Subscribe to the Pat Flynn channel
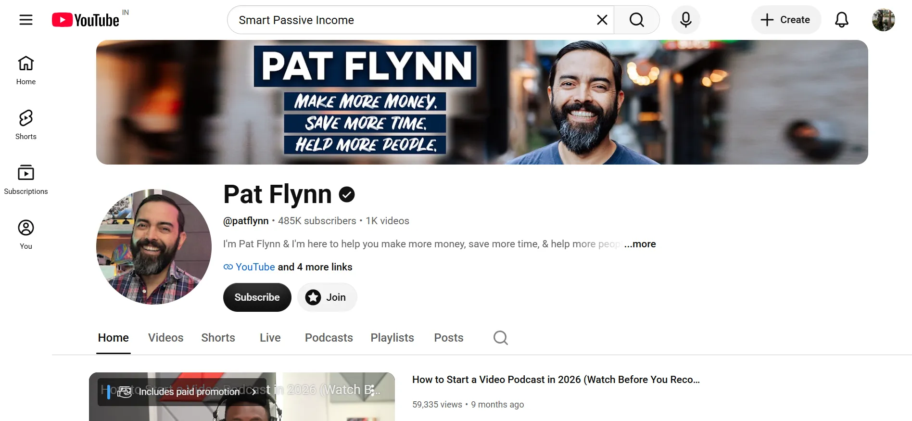 coord(257,297)
